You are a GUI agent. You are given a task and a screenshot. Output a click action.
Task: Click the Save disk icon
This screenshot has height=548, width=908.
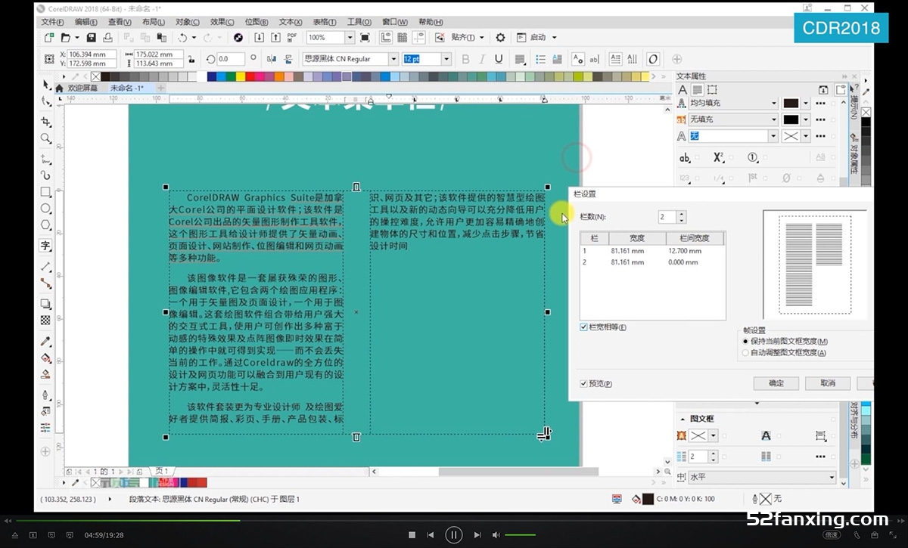(x=91, y=37)
